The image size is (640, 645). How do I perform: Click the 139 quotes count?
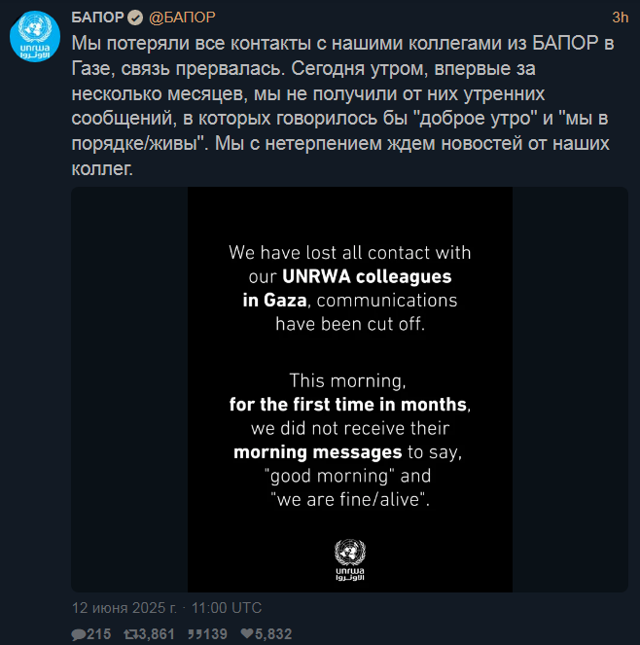(214, 634)
